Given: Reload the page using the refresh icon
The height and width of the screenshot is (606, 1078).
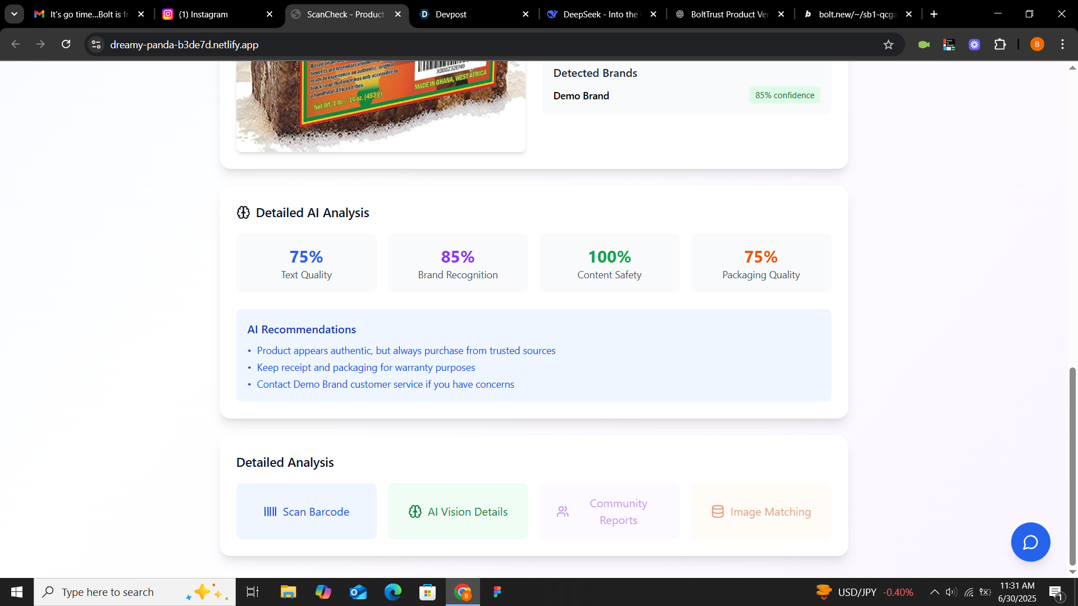Looking at the screenshot, I should coord(66,44).
